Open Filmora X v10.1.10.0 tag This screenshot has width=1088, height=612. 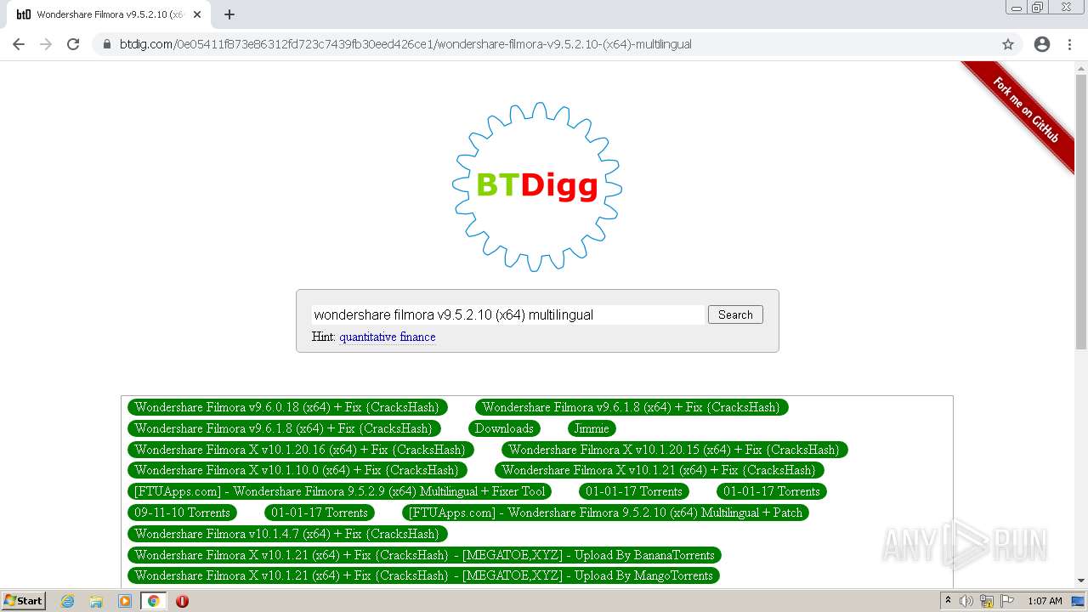click(x=297, y=470)
